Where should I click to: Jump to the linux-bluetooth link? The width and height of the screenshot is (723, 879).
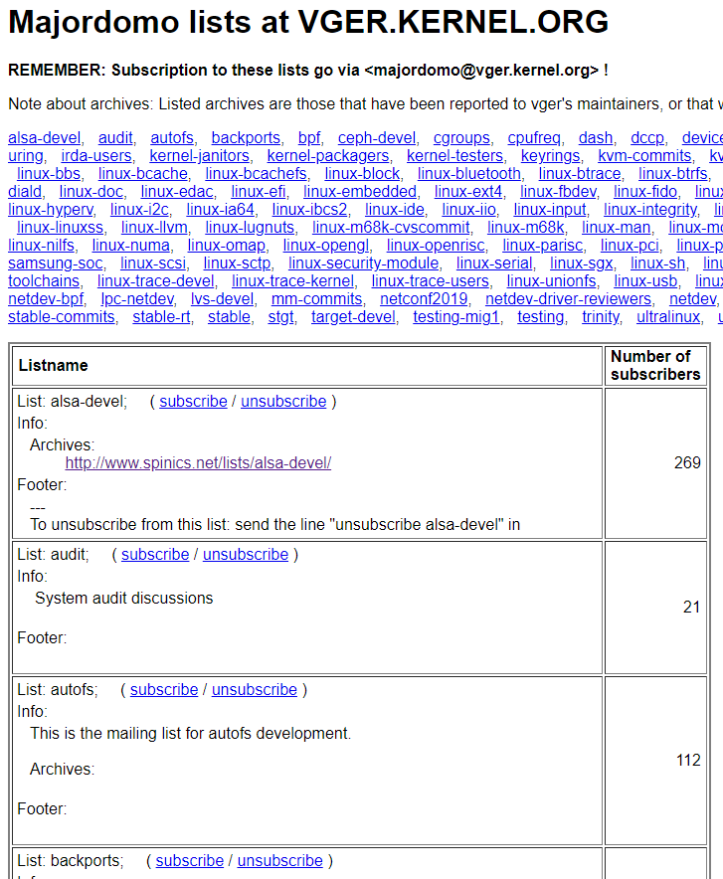pos(469,174)
